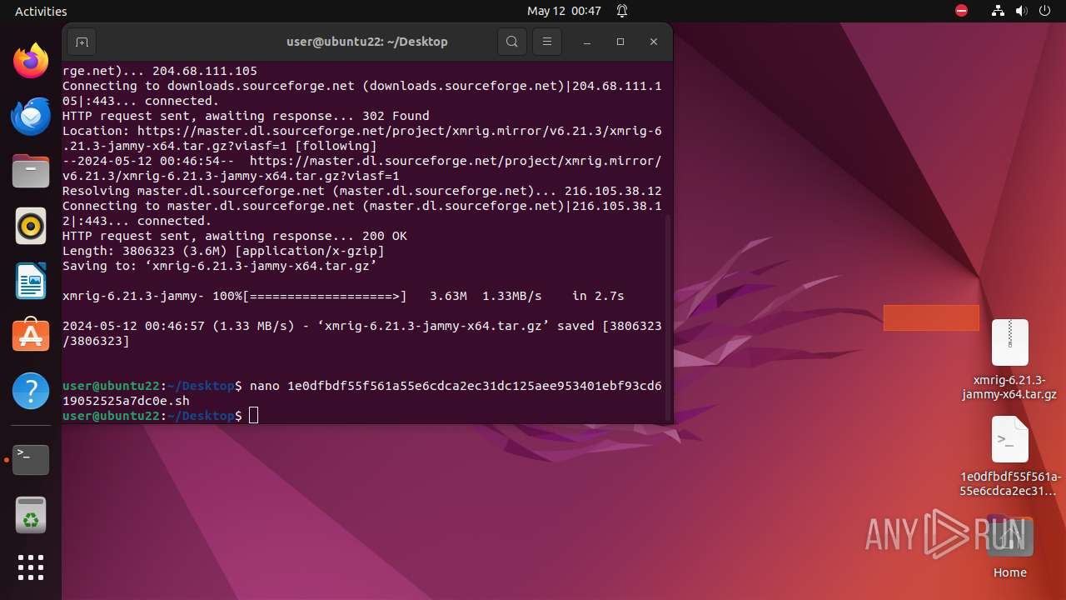Open the power menu icon
1066x600 pixels.
pos(1044,11)
